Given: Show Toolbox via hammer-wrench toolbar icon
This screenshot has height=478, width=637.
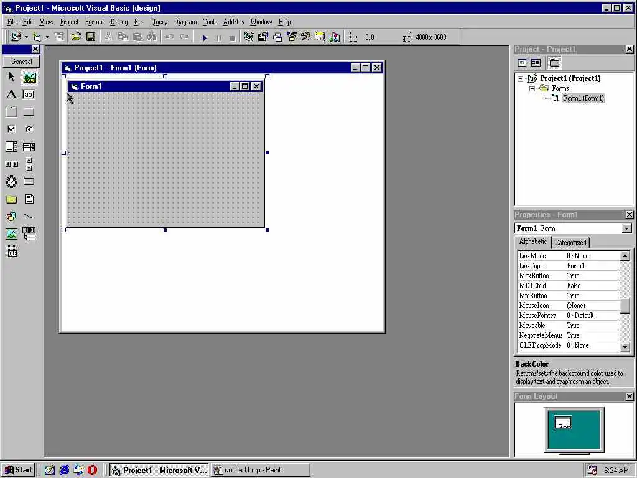Looking at the screenshot, I should 305,37.
